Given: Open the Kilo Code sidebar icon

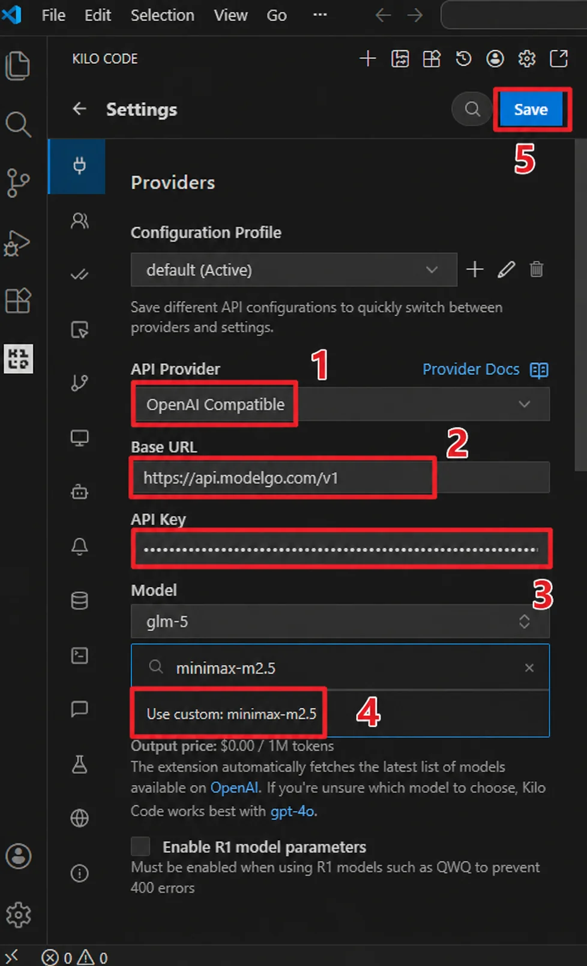Looking at the screenshot, I should point(18,358).
